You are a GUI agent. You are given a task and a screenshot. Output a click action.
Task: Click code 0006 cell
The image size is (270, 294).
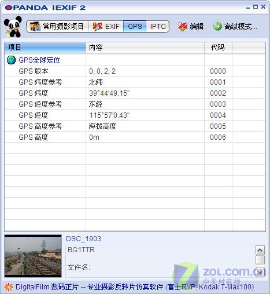218,137
